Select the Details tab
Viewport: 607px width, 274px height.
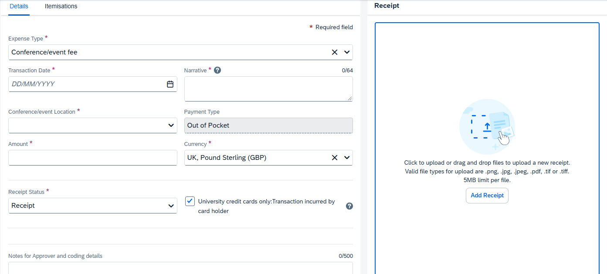pyautogui.click(x=19, y=6)
